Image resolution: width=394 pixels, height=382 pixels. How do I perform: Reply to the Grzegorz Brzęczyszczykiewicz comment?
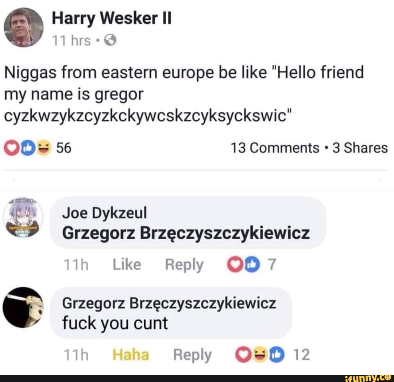tap(193, 355)
